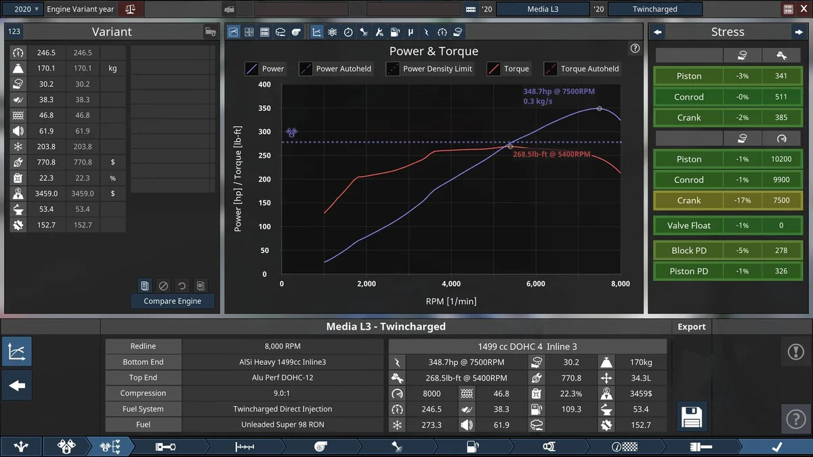Click the save floppy disk icon
This screenshot has height=457, width=813.
pyautogui.click(x=691, y=416)
